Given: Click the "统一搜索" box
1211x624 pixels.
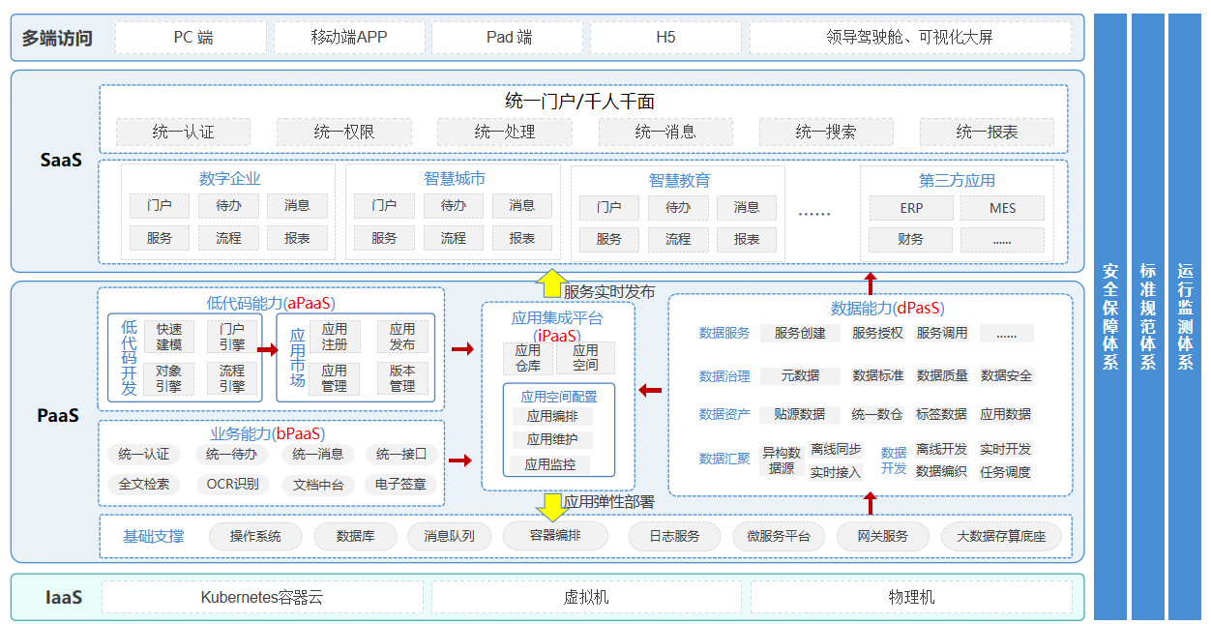Looking at the screenshot, I should tap(826, 132).
